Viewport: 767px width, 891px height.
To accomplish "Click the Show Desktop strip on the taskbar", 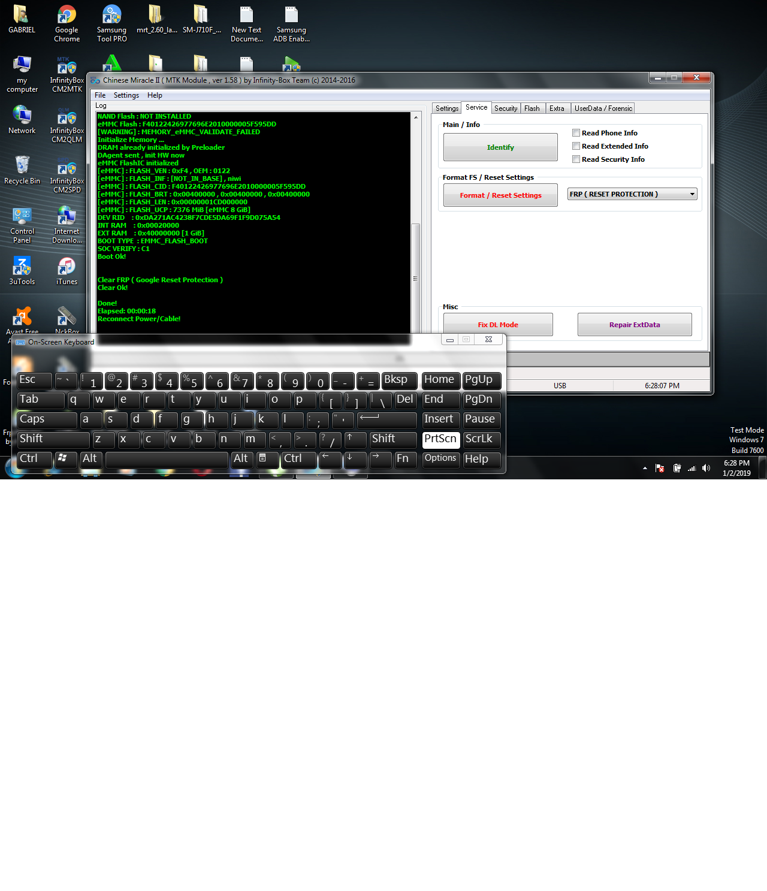I will (x=762, y=468).
